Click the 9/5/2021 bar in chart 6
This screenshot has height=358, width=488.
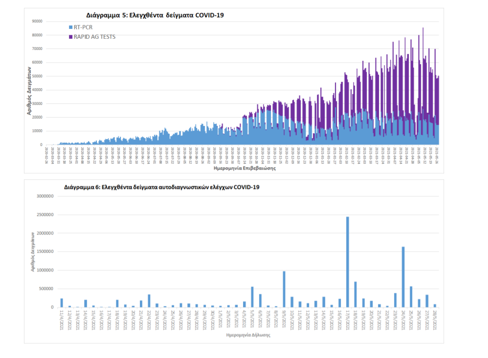click(x=284, y=289)
